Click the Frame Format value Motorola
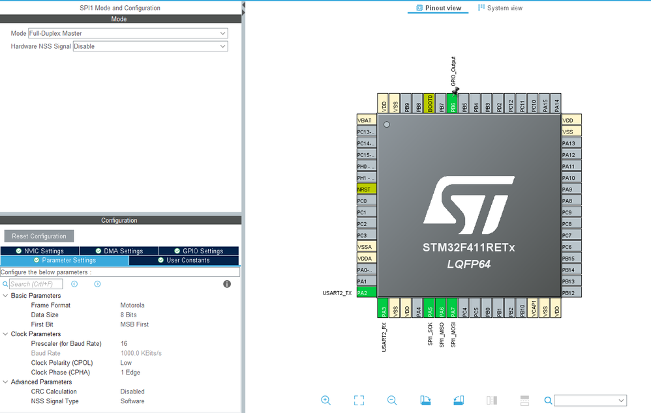 132,305
